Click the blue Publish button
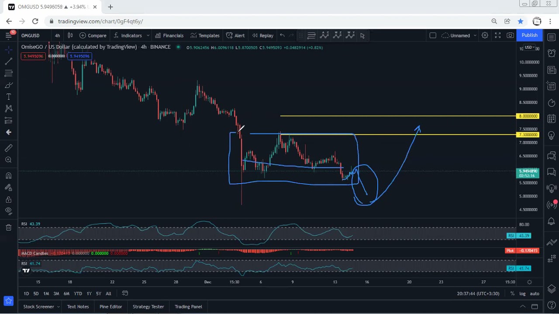 pyautogui.click(x=529, y=35)
